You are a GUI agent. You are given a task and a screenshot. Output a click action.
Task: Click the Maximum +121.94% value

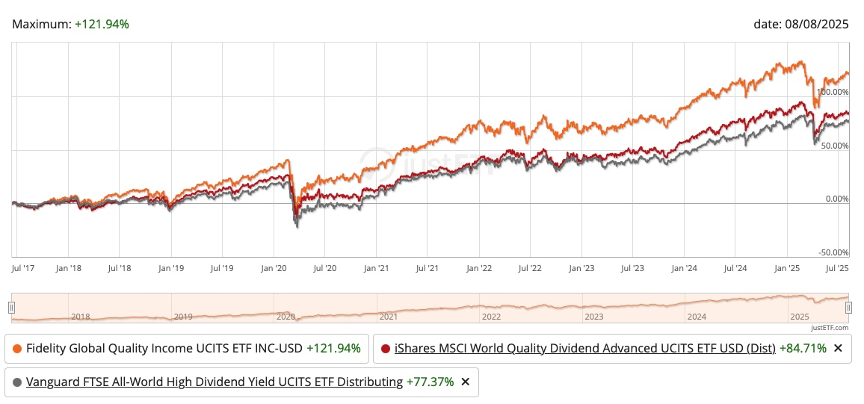pyautogui.click(x=102, y=24)
